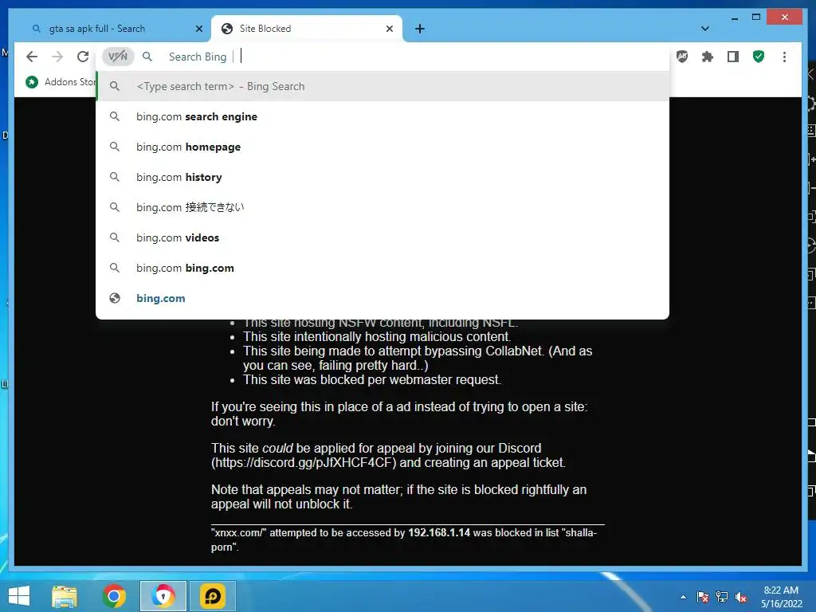816x612 pixels.
Task: Open the yellow app icon on the taskbar
Action: 213,596
